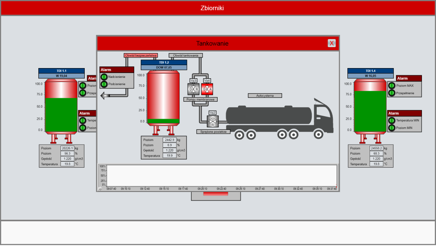Click the play arrow at trend chart corner
This screenshot has height=246, width=436.
[100, 189]
